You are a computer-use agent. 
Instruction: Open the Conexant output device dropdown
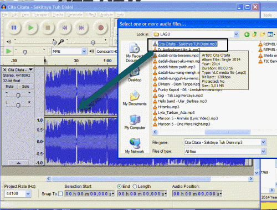106,51
